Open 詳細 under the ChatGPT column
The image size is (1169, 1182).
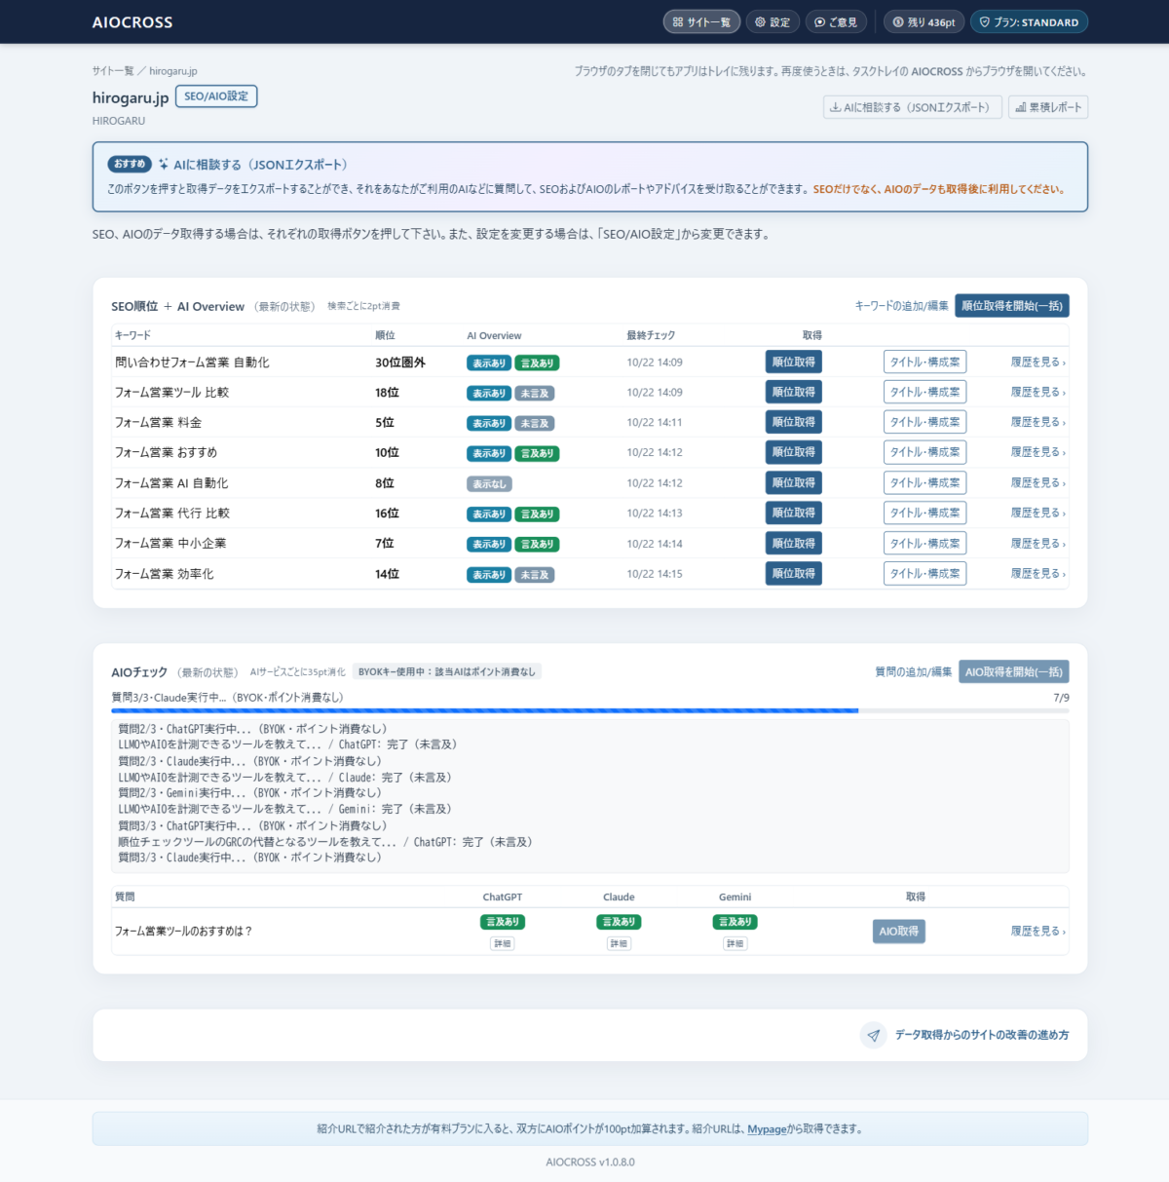pyautogui.click(x=503, y=943)
